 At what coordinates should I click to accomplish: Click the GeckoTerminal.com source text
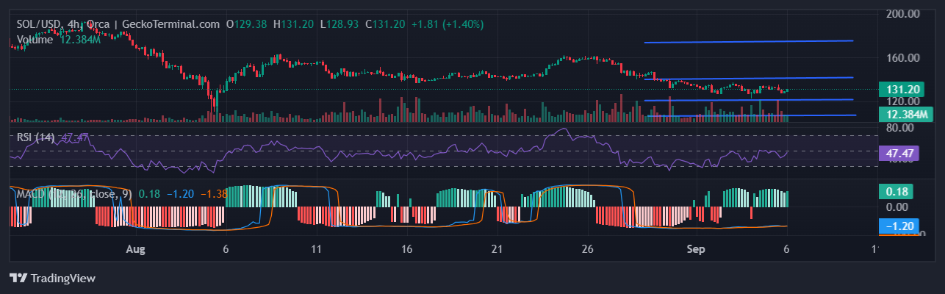click(170, 24)
